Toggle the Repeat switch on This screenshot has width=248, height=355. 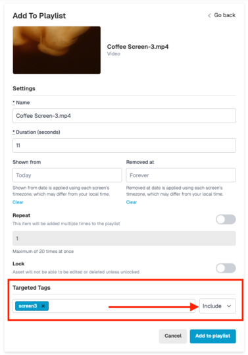pyautogui.click(x=226, y=219)
